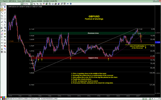161x100 pixels.
Task: Pick the red color swatch
Action: pos(1,97)
